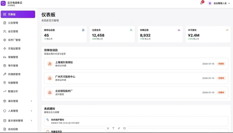Click the 注册会员 people icon
This screenshot has width=233, height=133.
pos(131,30)
